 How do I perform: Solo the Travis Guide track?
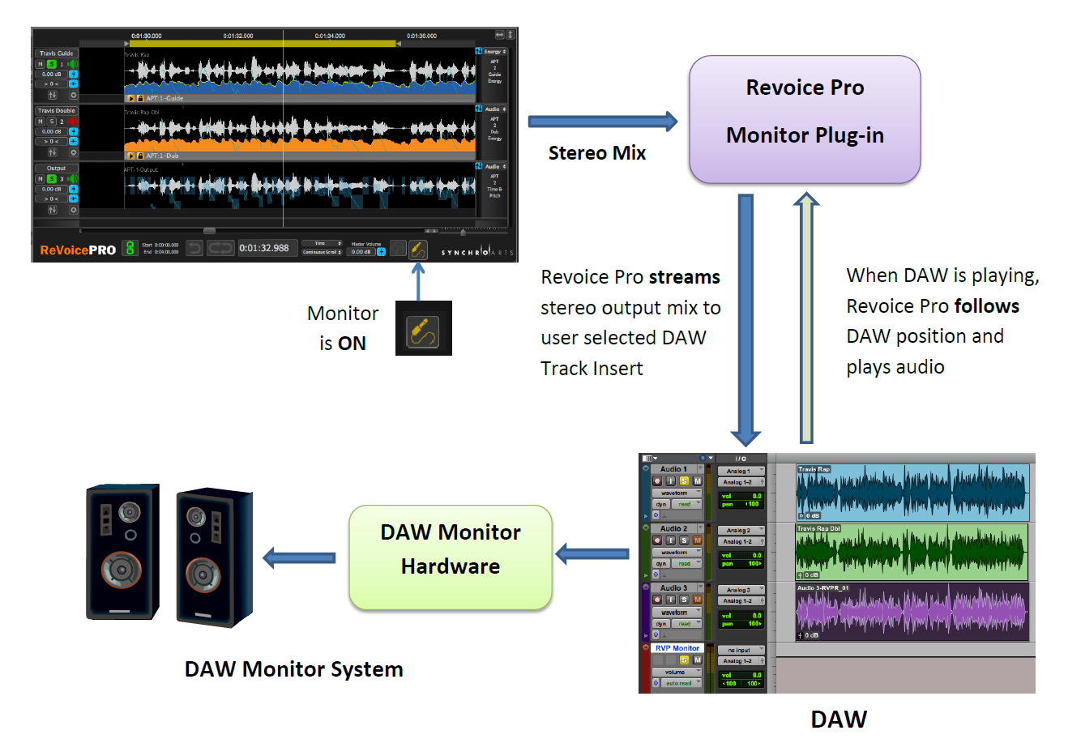tap(52, 64)
